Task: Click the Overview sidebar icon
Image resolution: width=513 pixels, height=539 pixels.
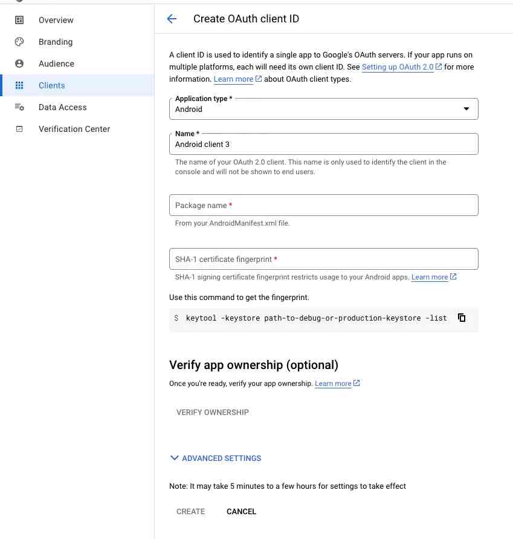Action: pos(19,20)
